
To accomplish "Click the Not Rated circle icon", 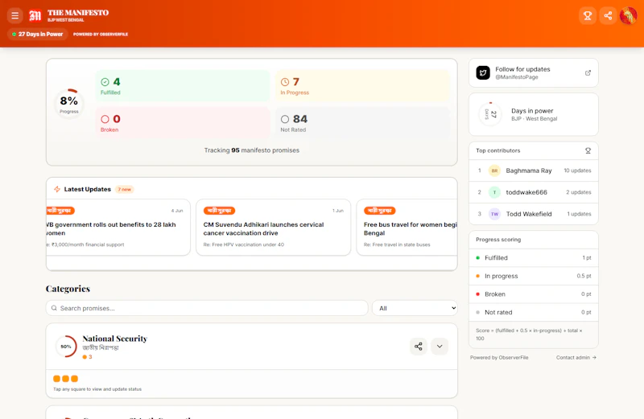I will pyautogui.click(x=285, y=119).
